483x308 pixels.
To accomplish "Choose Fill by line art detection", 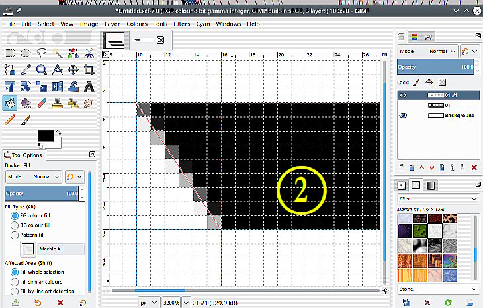I will click(14, 291).
